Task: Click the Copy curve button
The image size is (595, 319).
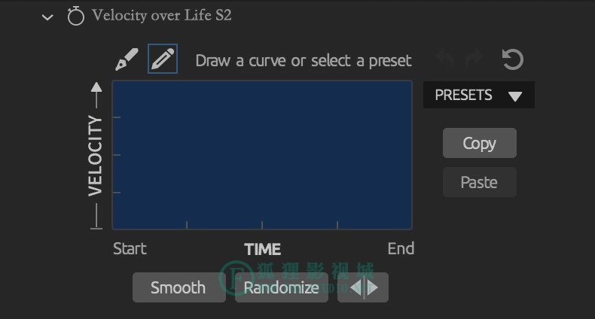Action: click(480, 143)
